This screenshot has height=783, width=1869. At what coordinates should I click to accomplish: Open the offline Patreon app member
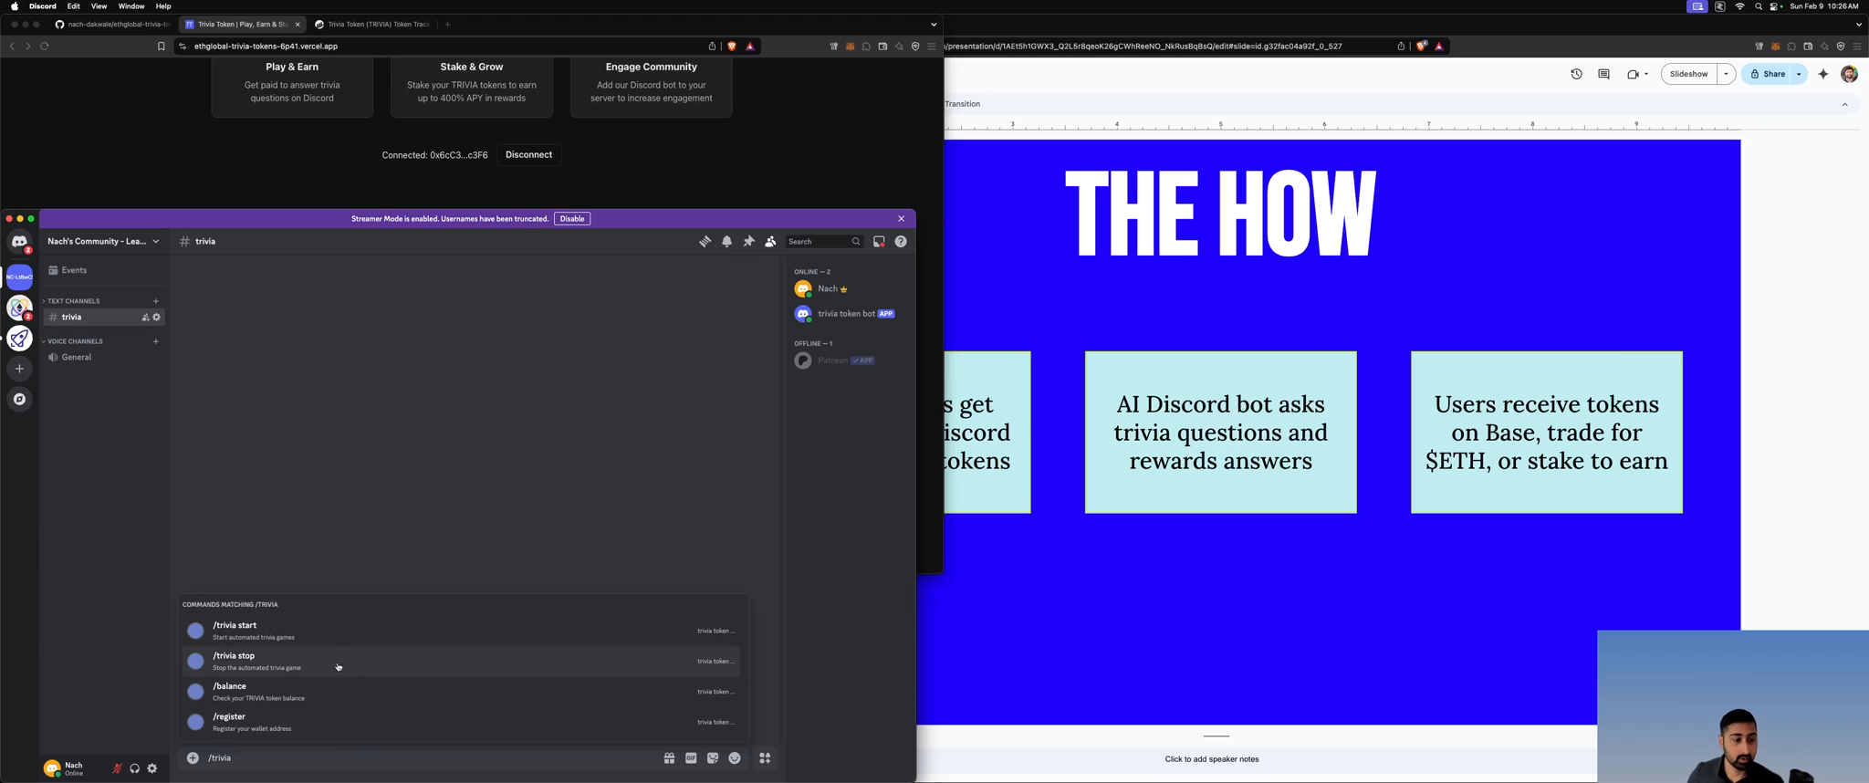pyautogui.click(x=849, y=360)
